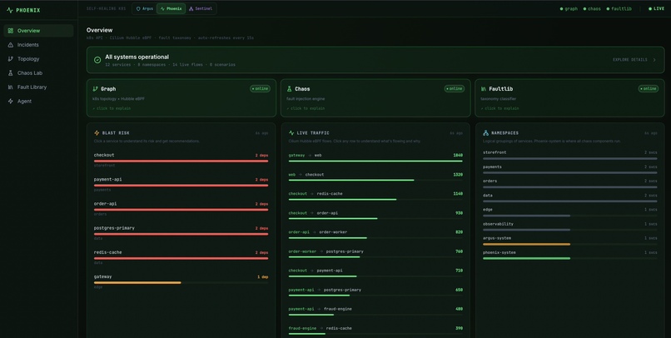Image resolution: width=671 pixels, height=338 pixels.
Task: Click payment-api to postgres-primary traffic row
Action: click(375, 293)
